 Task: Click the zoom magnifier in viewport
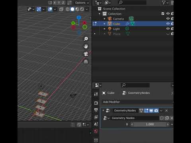(86, 39)
